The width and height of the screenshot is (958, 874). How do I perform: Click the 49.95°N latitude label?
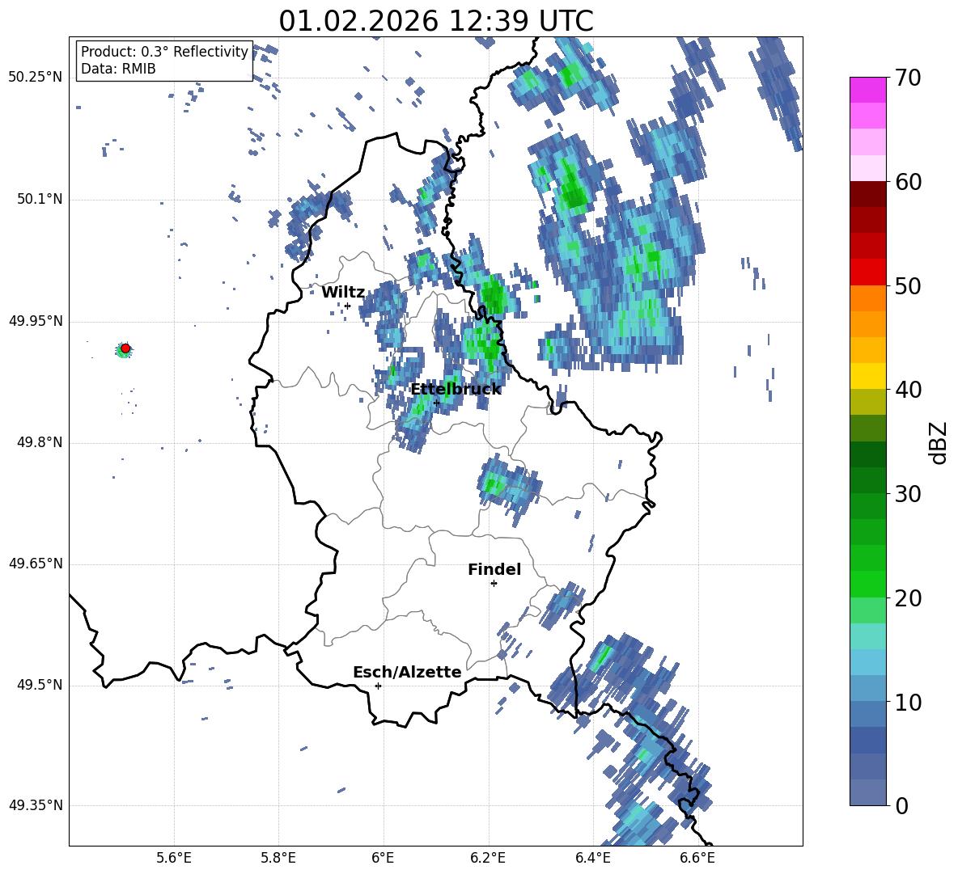[36, 320]
